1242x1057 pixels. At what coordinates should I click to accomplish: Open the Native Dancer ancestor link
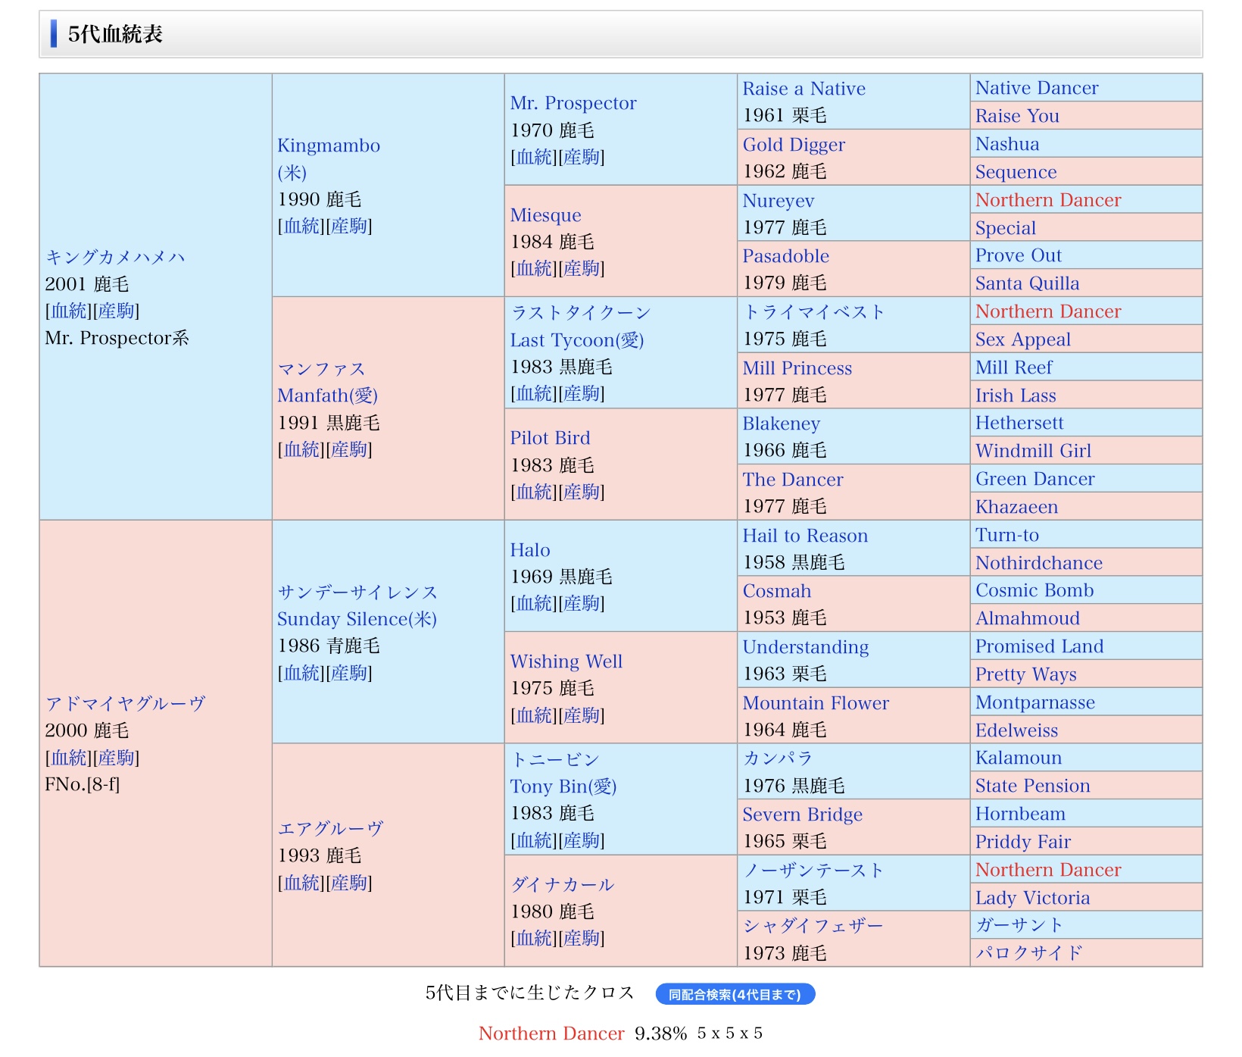tap(1036, 88)
